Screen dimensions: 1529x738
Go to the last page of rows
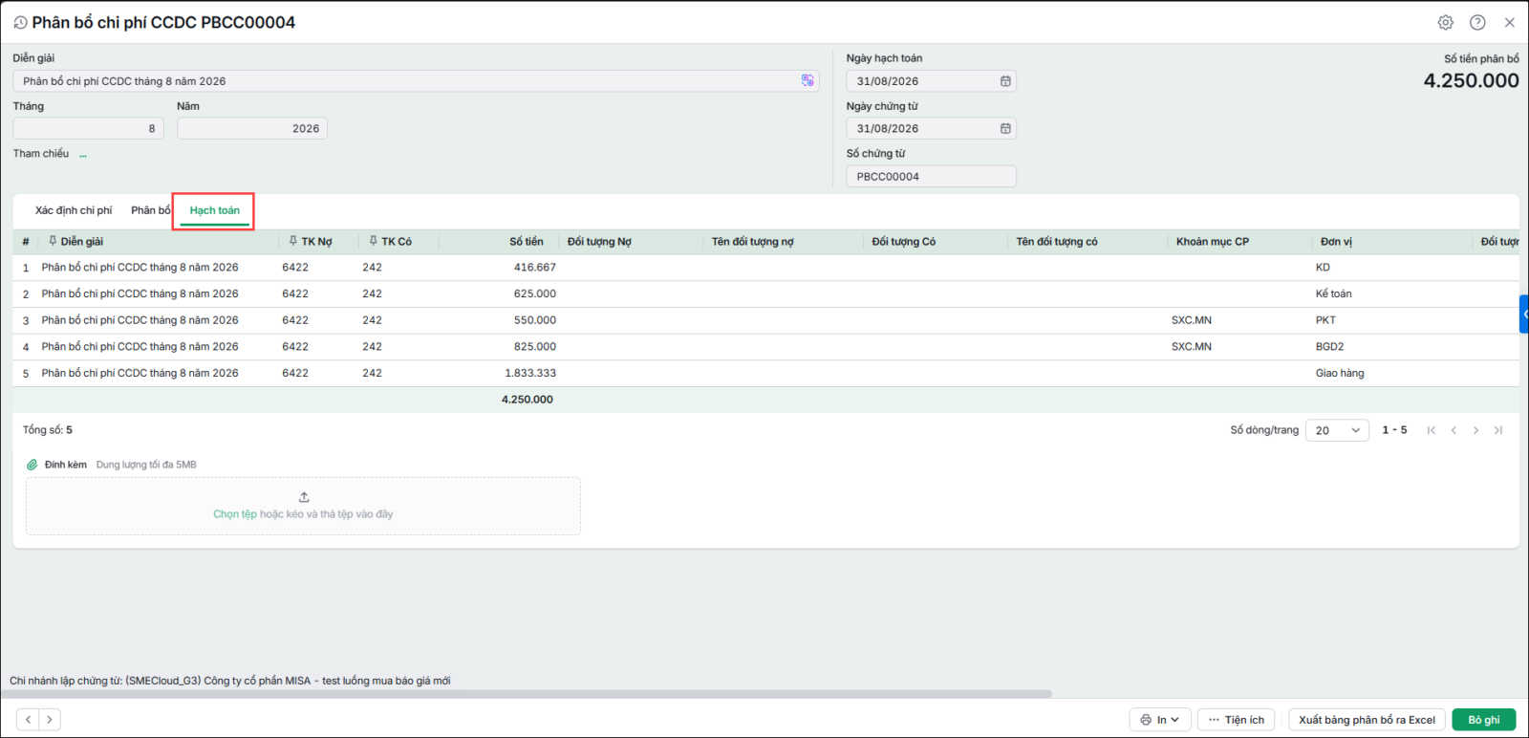1498,430
